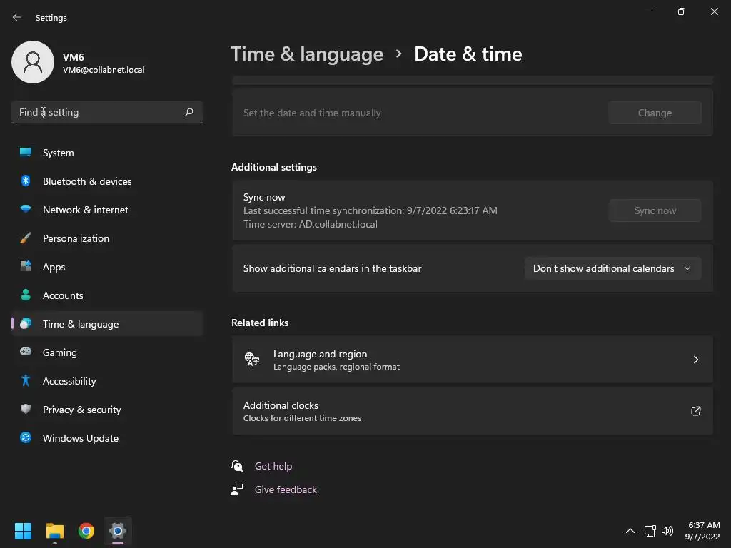
Task: Click the search magnifier icon
Action: coord(189,112)
